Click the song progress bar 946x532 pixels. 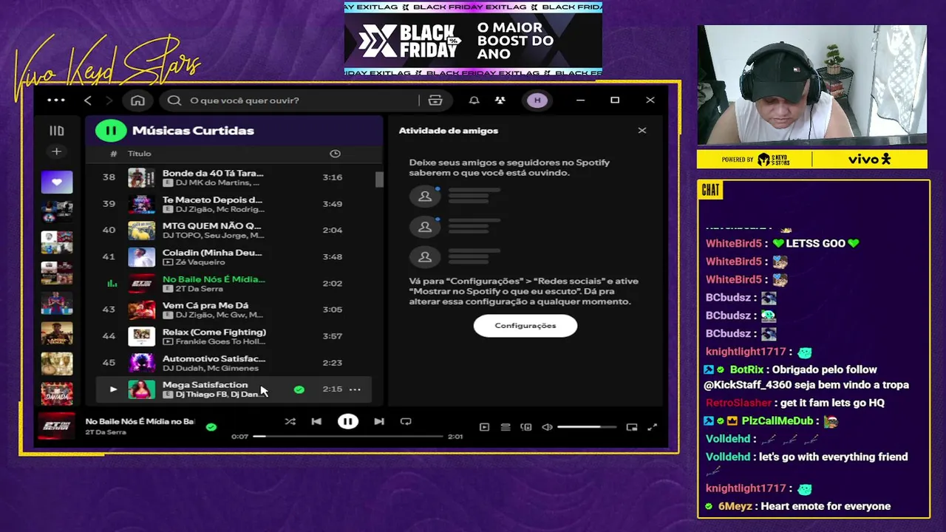click(347, 436)
